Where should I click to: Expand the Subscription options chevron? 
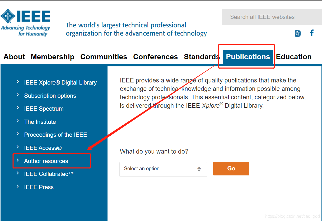18,95
